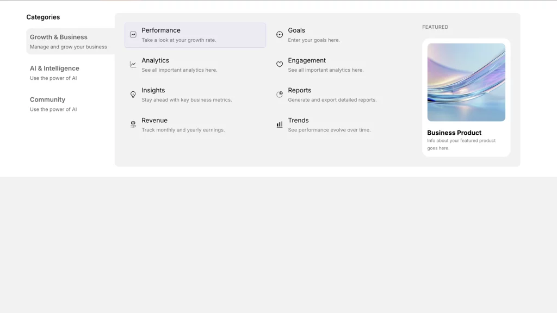This screenshot has width=557, height=313.
Task: View the Trends title text
Action: 298,121
